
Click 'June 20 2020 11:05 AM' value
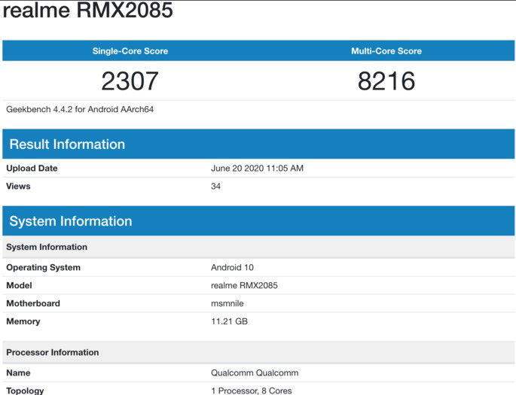pos(257,169)
